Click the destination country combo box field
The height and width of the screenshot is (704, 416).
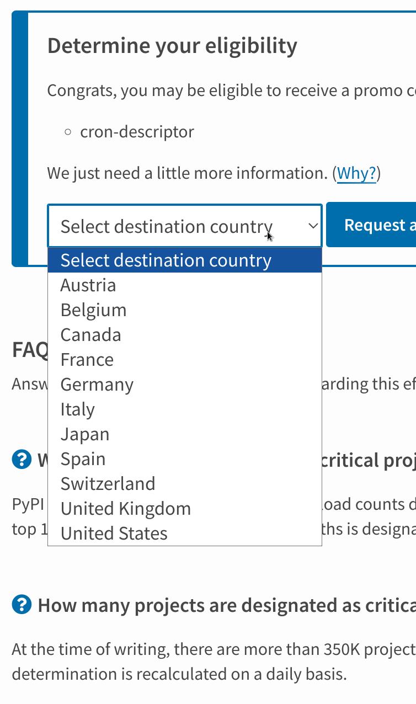[x=185, y=226]
